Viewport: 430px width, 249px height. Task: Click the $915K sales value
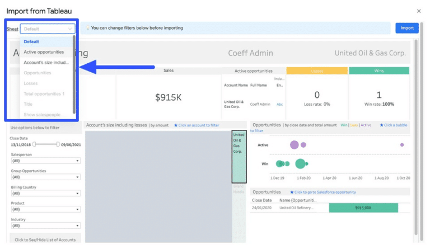click(168, 97)
